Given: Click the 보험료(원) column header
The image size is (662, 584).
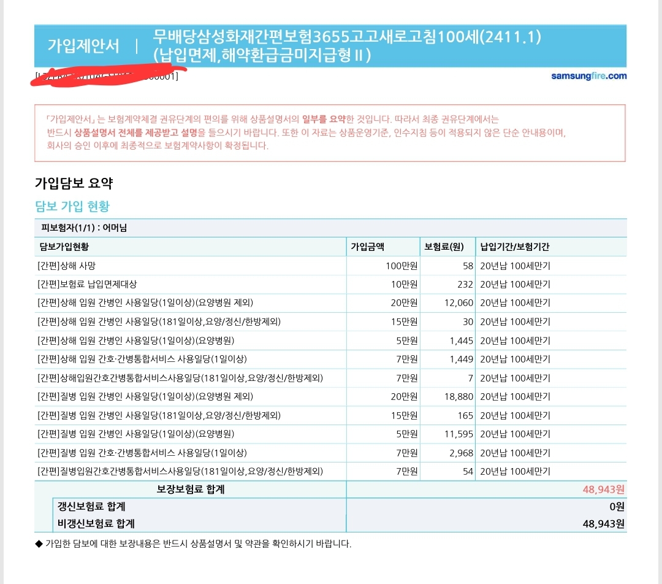Looking at the screenshot, I should (444, 247).
